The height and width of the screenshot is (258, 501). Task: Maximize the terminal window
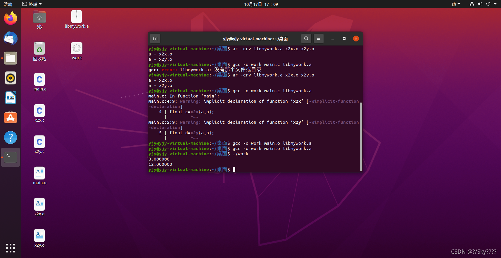344,39
